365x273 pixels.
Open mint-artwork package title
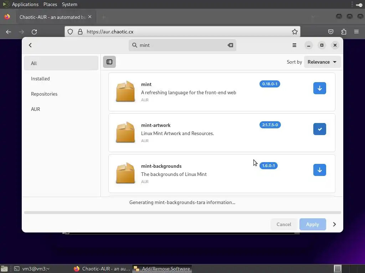(x=156, y=125)
